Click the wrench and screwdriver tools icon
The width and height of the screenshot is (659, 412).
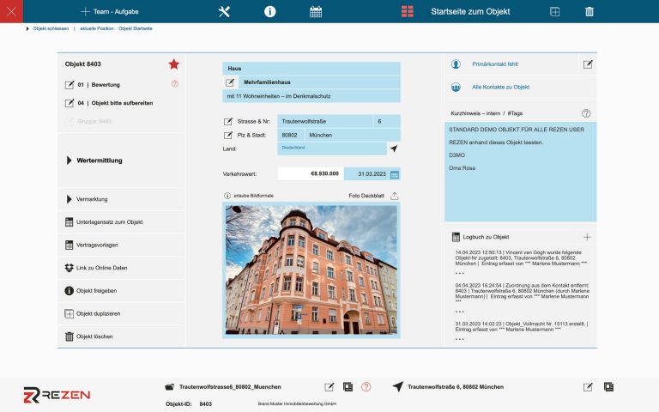(x=225, y=11)
